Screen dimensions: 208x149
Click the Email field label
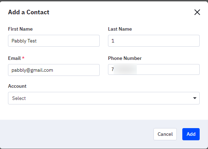[14, 58]
